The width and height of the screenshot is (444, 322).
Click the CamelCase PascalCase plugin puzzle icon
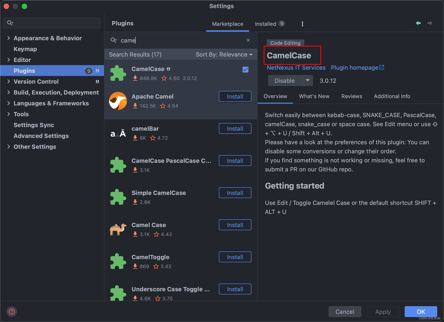tap(118, 165)
